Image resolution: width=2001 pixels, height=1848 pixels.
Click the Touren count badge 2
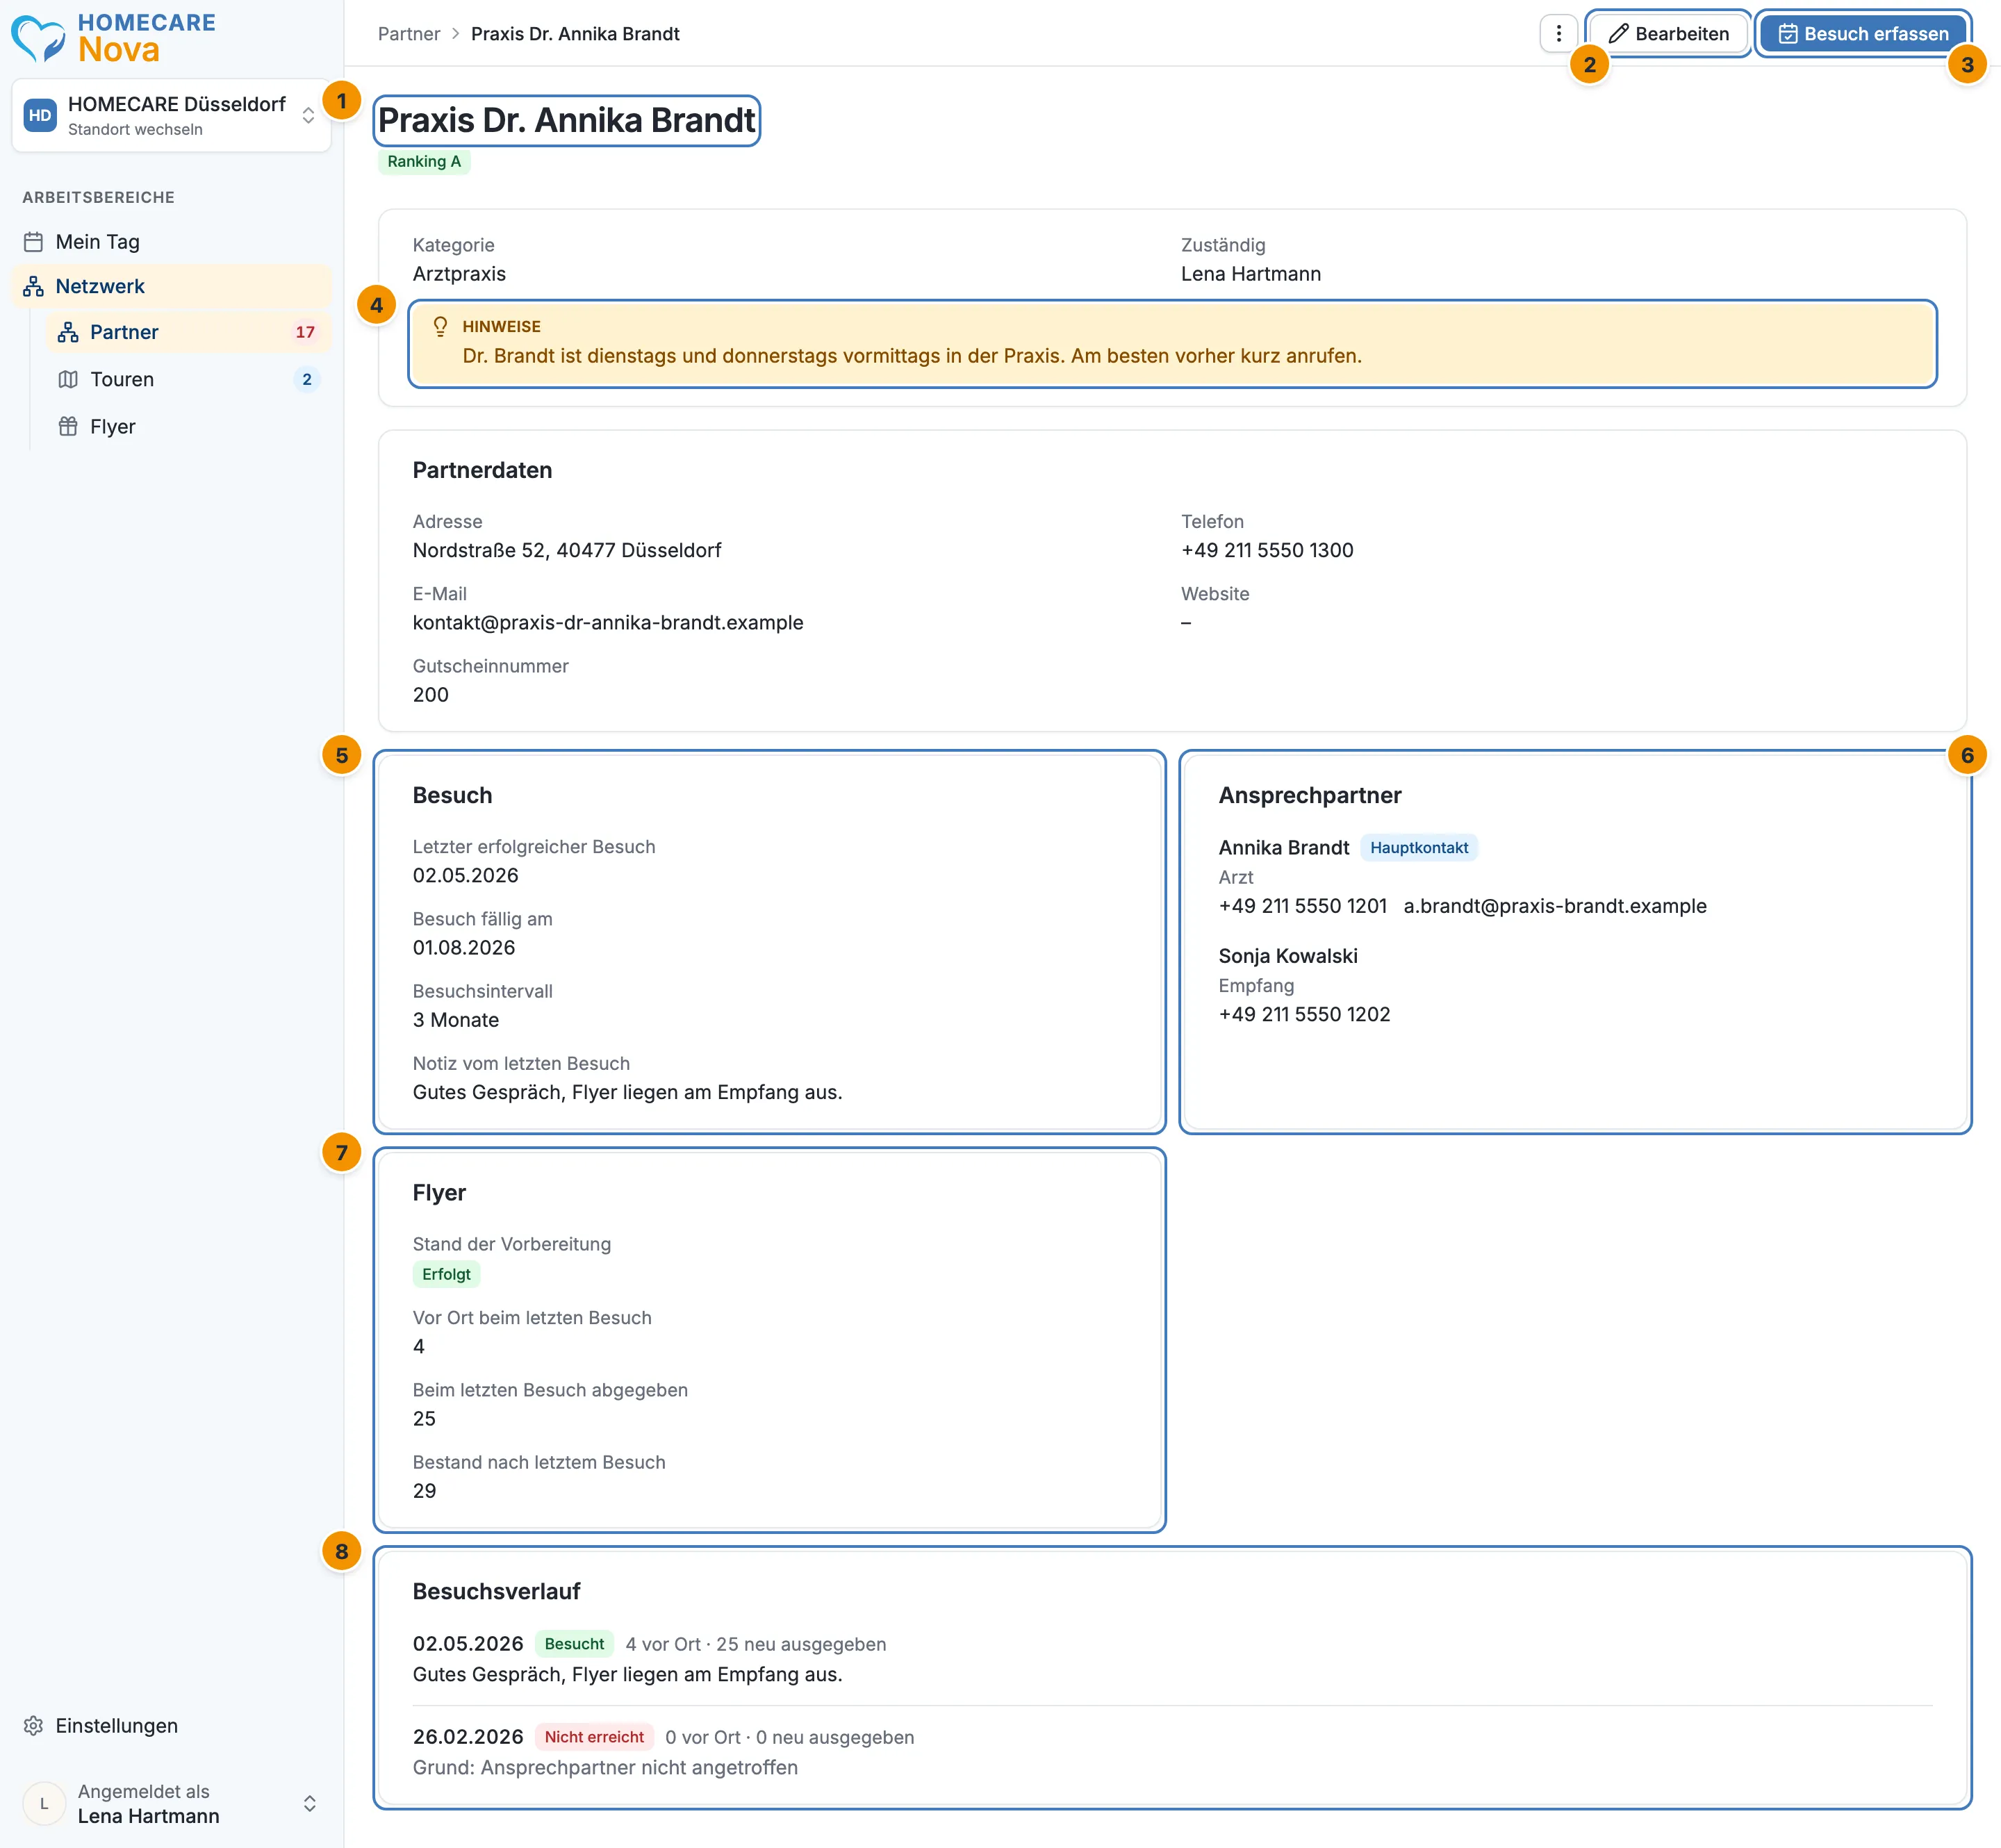(307, 379)
